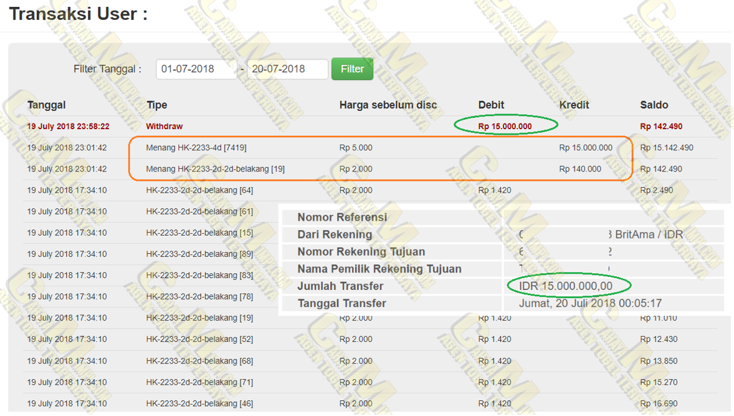
Task: Click the Filter Tanggal label
Action: tap(107, 69)
